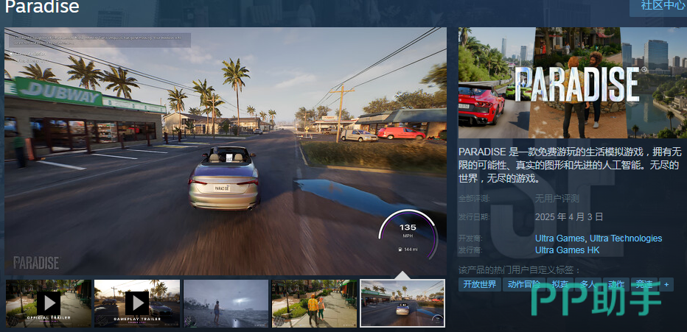
Task: Open the Ultra Games HK publisher link
Action: click(x=567, y=250)
